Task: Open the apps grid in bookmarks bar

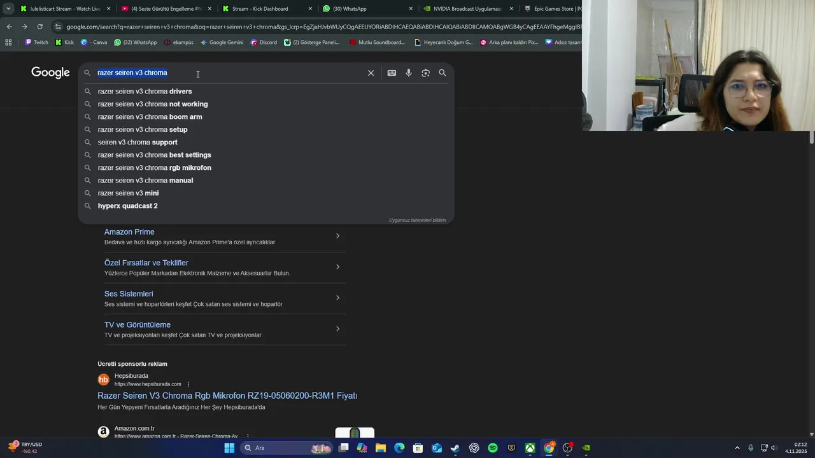Action: 8,43
